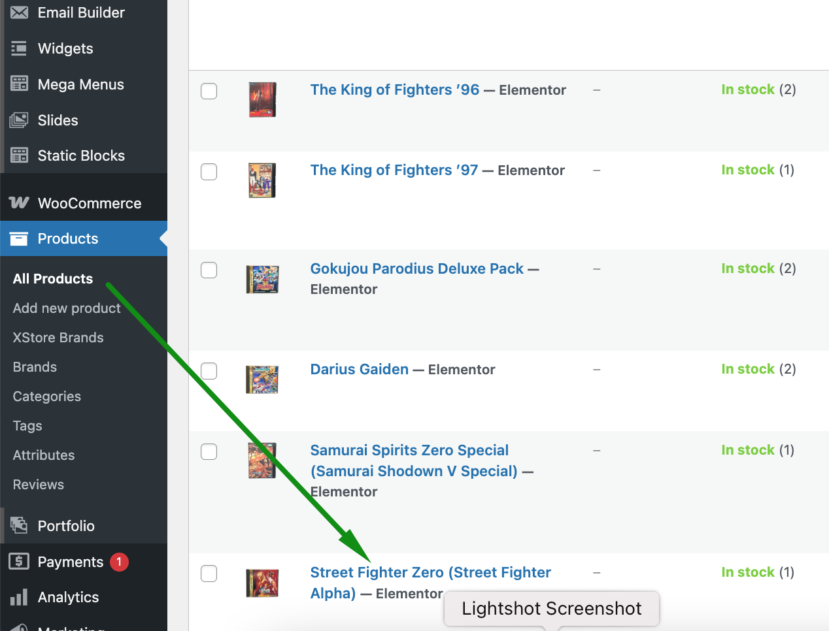
Task: Check the King of Fighters '96 checkbox
Action: tap(209, 91)
